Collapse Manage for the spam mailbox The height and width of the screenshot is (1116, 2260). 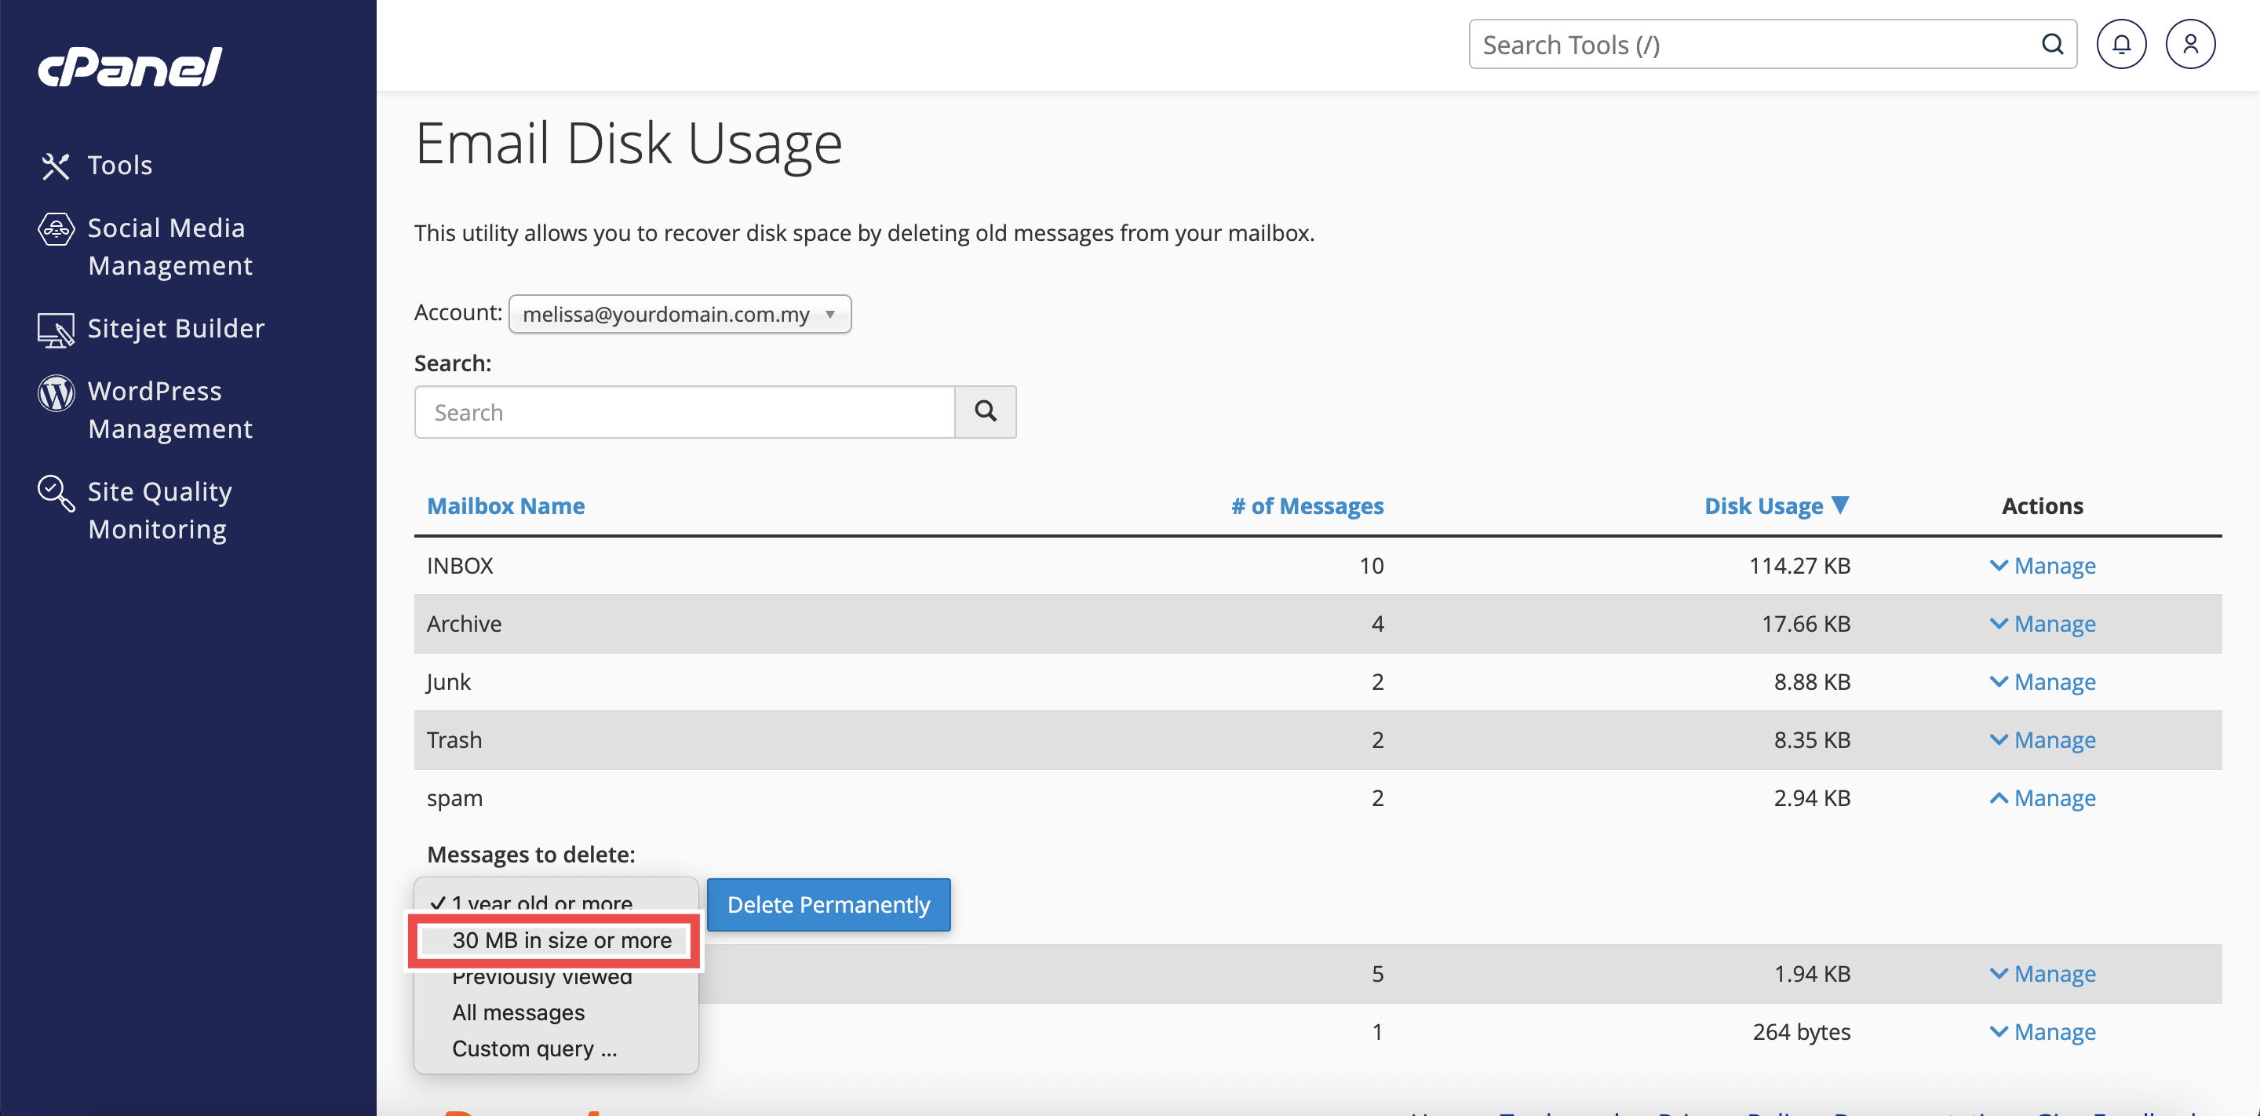(x=2043, y=798)
